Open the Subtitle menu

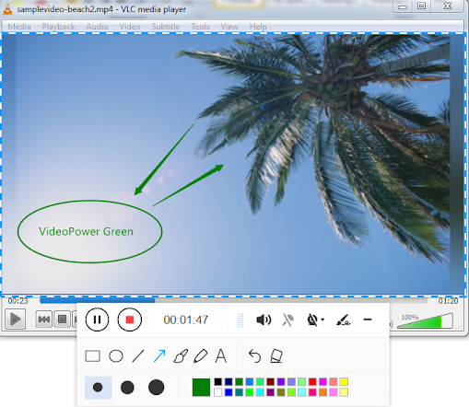pyautogui.click(x=166, y=27)
